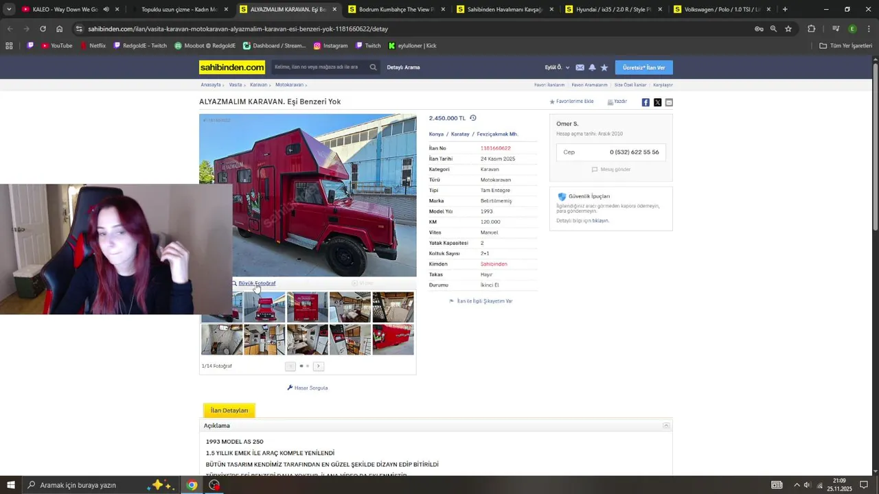Select front view red truck thumbnail
Image resolution: width=879 pixels, height=494 pixels.
[x=264, y=307]
